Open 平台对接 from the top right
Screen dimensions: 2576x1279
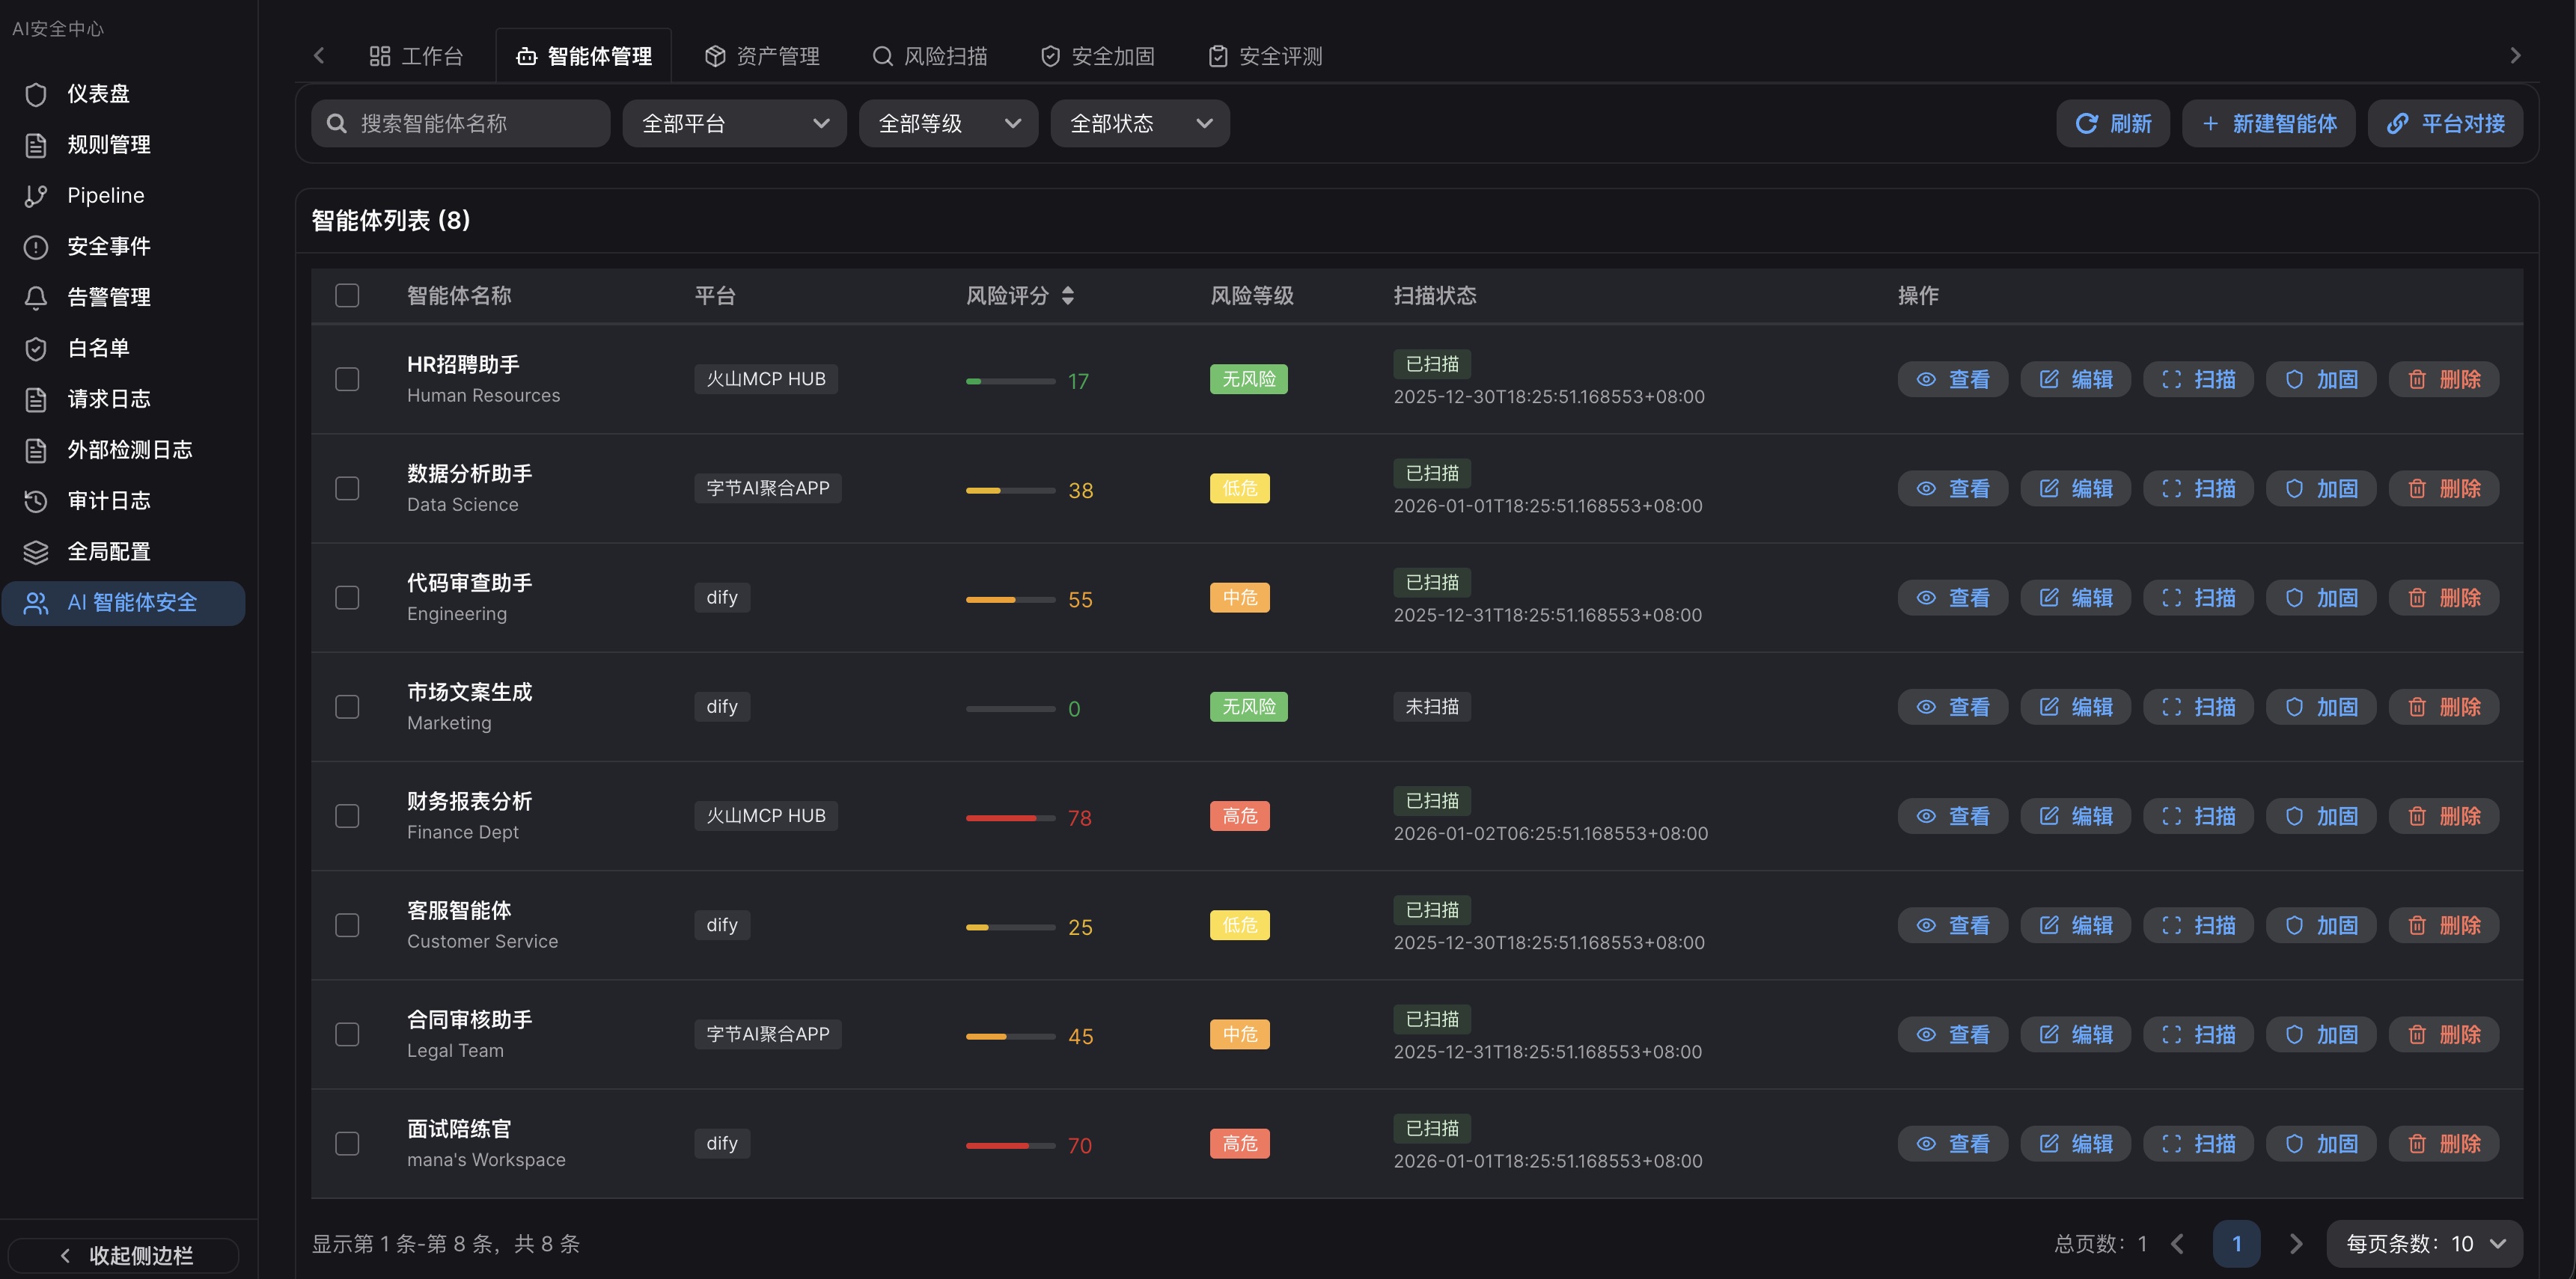2445,123
